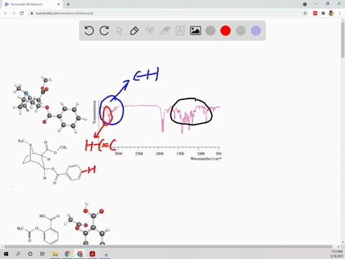Screen dimensions: 345x259
Task: Click the undo arrow in whiteboard toolbar
Action: pyautogui.click(x=89, y=31)
